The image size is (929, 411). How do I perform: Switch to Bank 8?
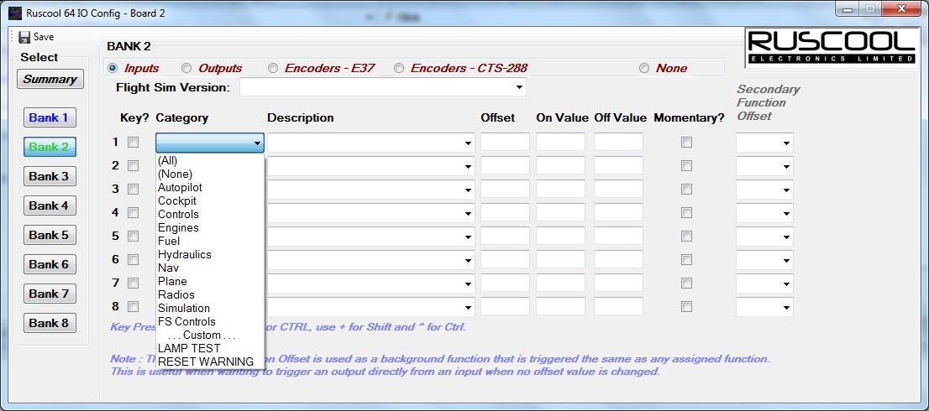pos(50,323)
